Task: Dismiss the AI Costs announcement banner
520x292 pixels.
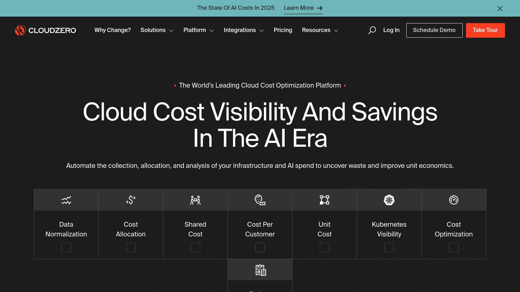Action: click(x=500, y=9)
